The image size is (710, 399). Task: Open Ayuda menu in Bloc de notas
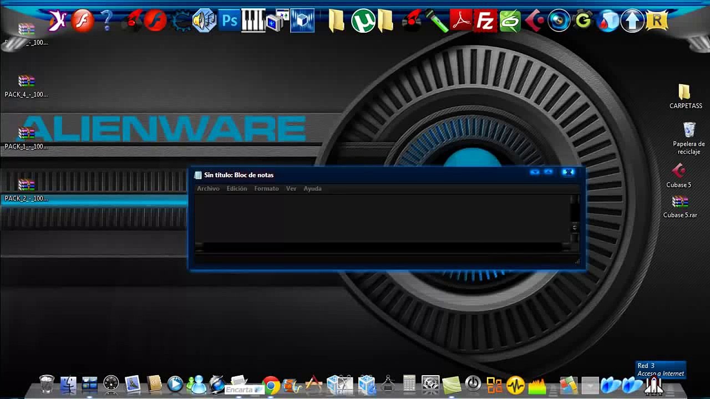click(312, 188)
